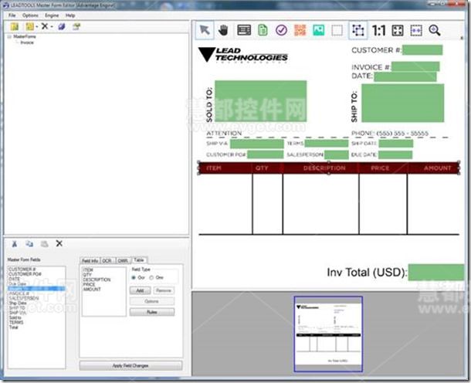Fit the page to the window
Image resolution: width=471 pixels, height=383 pixels.
point(398,30)
